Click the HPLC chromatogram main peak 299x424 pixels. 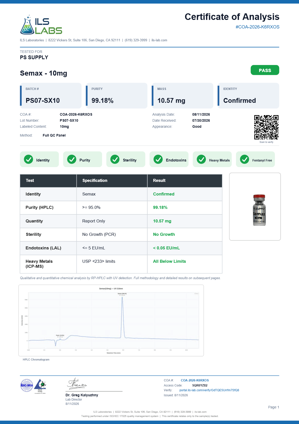click(122, 317)
